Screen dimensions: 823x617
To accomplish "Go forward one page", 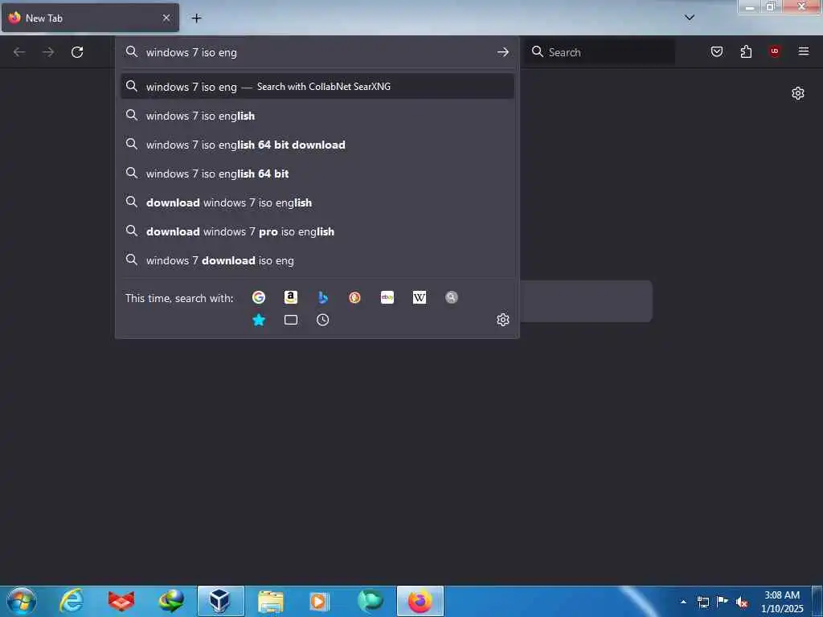I will tap(48, 52).
